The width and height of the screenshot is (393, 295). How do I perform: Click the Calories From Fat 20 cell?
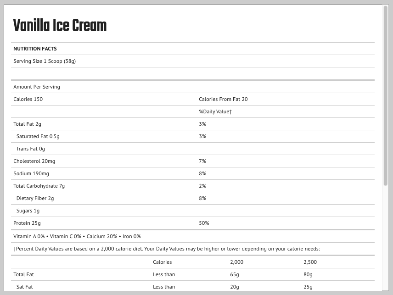223,99
